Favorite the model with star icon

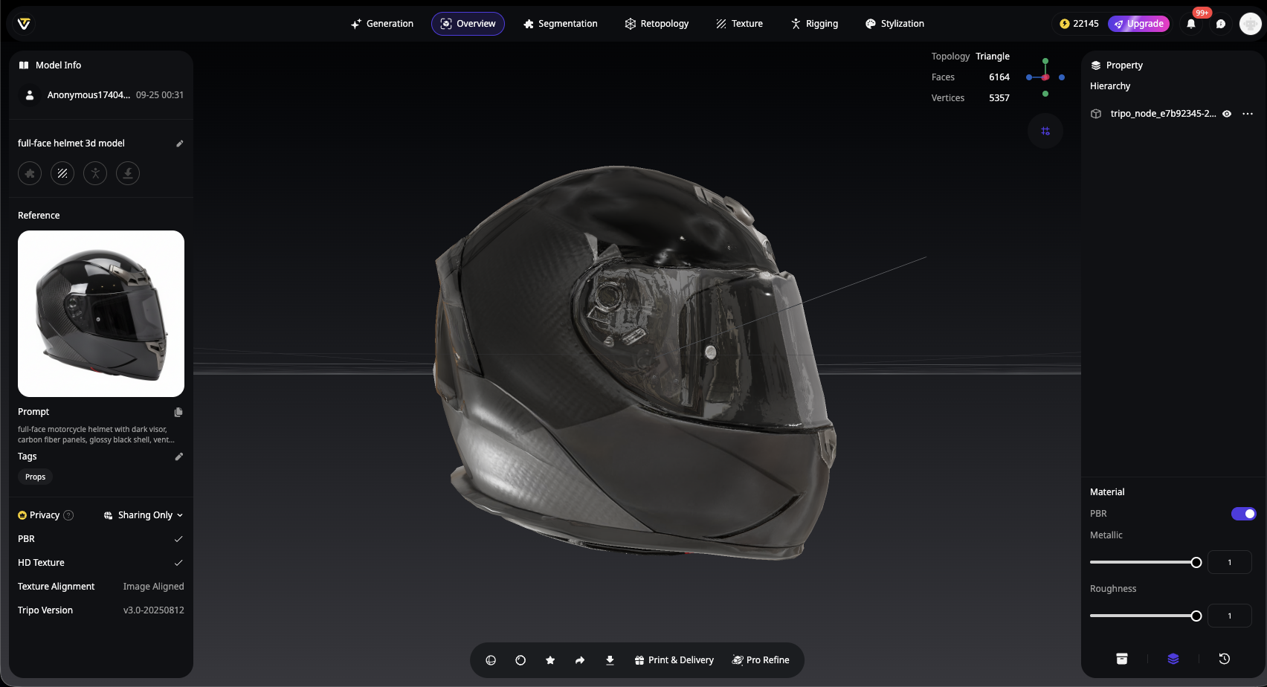pos(550,660)
